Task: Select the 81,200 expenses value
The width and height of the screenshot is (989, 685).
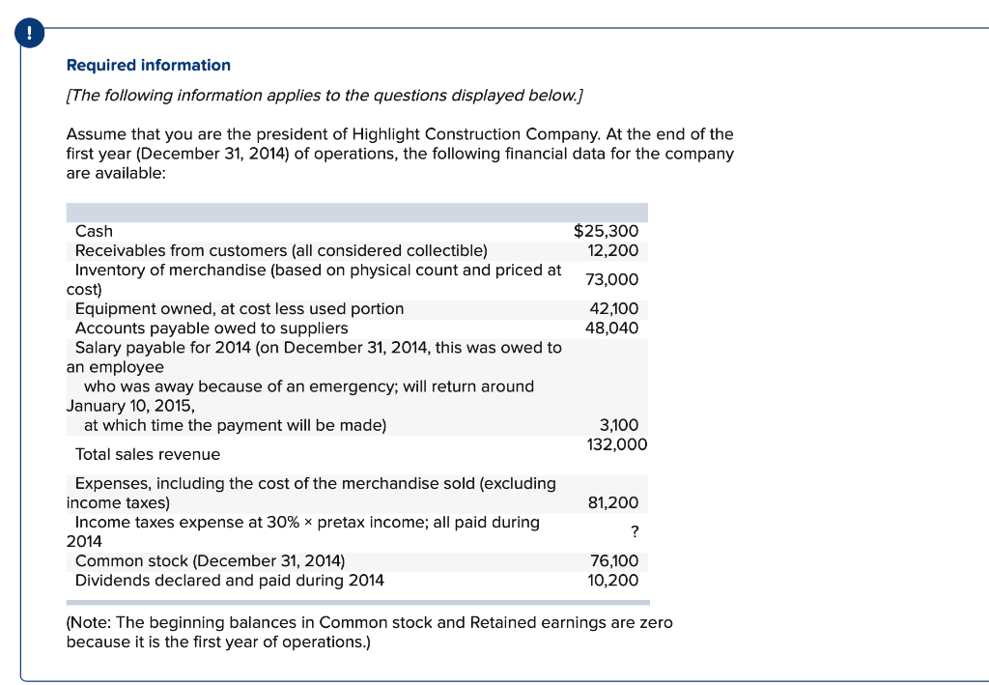Action: click(613, 502)
